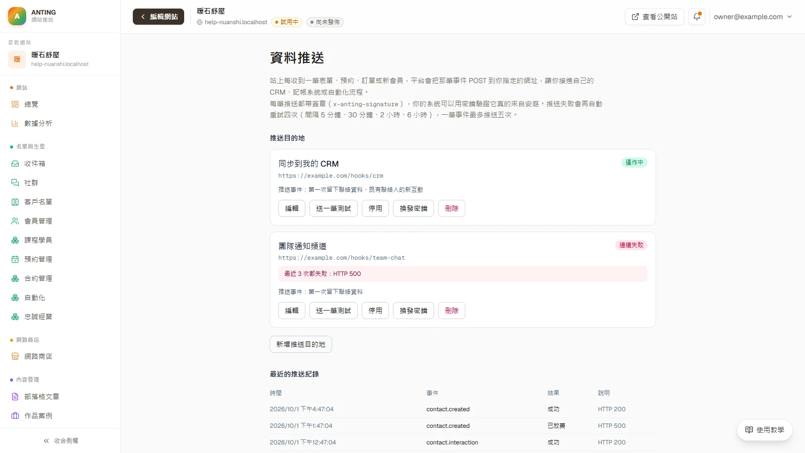Click the ANTING logo icon

(x=17, y=16)
